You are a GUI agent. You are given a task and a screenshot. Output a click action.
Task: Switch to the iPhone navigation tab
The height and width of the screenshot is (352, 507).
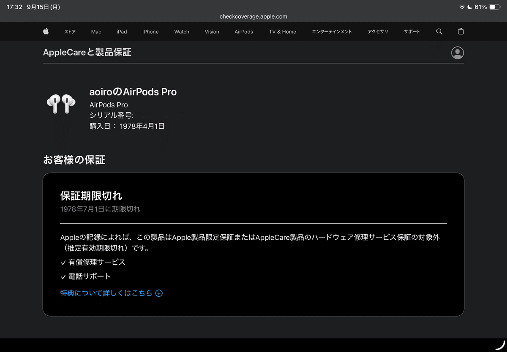click(x=150, y=32)
